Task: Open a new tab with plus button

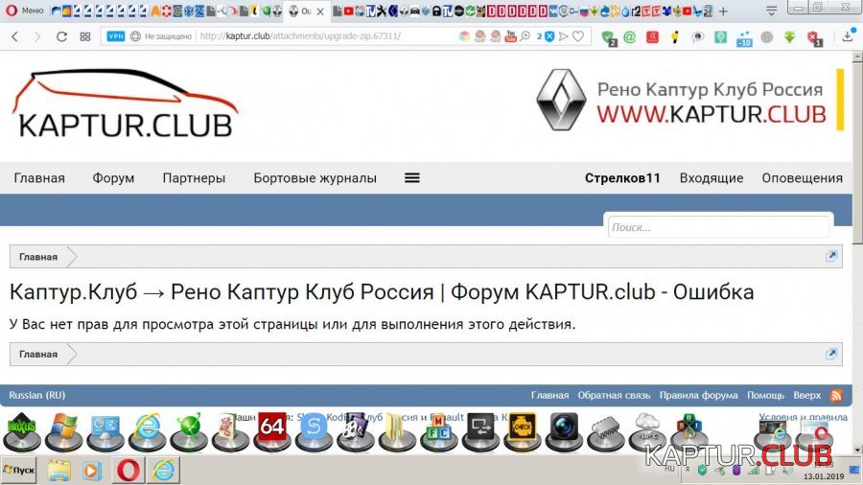Action: click(x=723, y=11)
